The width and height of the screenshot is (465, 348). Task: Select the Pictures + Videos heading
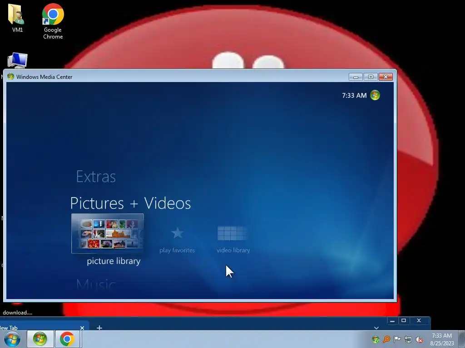[130, 203]
